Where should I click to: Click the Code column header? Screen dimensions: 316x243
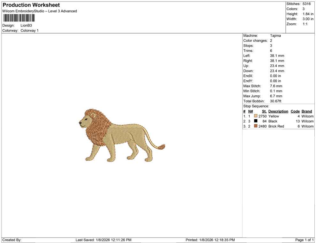tap(295, 111)
